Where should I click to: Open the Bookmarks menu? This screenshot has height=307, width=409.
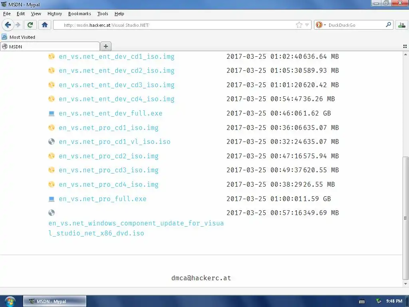tap(79, 14)
